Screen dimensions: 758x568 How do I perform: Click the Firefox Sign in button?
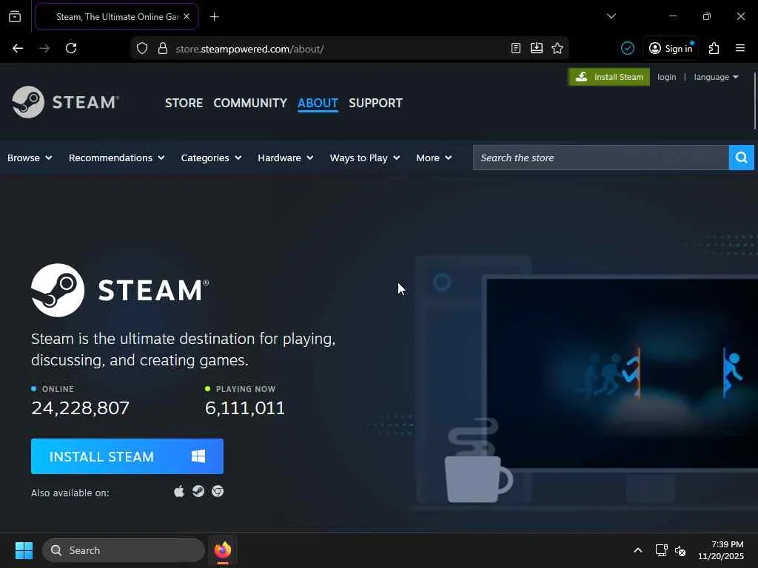[671, 48]
